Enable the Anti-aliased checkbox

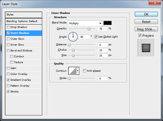(x=84, y=71)
